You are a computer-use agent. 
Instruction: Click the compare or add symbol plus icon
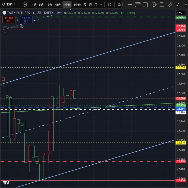pos(25,5)
